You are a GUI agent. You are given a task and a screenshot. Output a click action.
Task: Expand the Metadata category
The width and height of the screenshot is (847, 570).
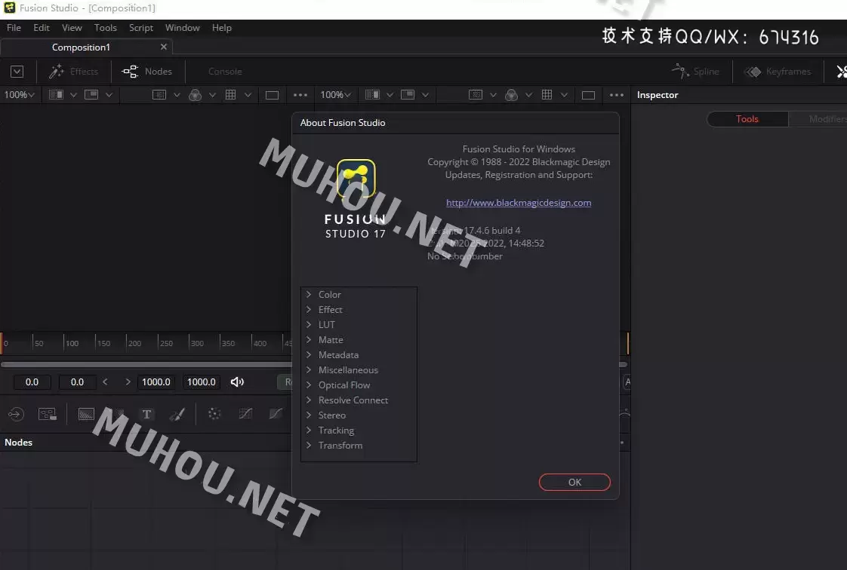[309, 355]
